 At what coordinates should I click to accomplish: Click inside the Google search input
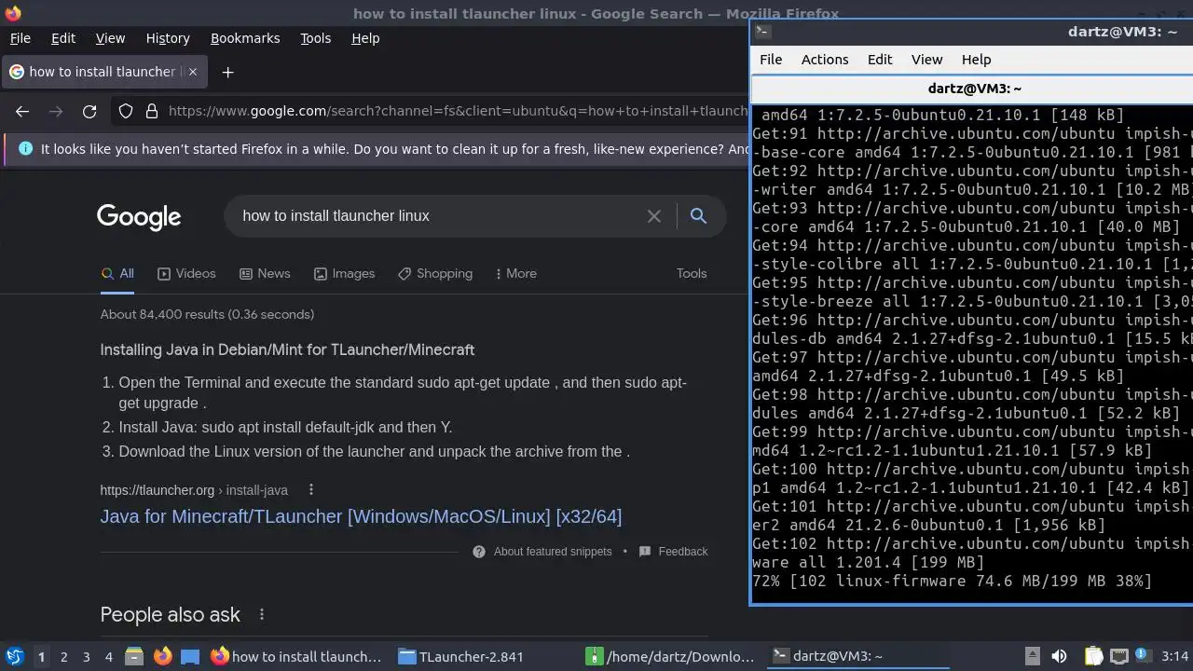[438, 216]
